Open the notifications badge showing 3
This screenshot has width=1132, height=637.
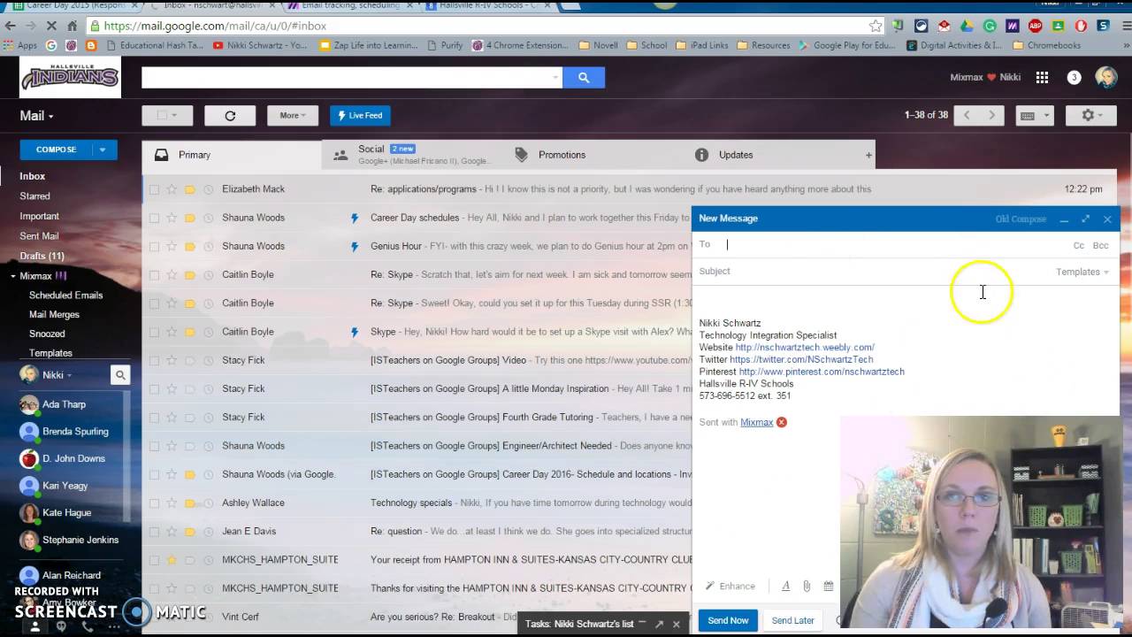tap(1074, 78)
